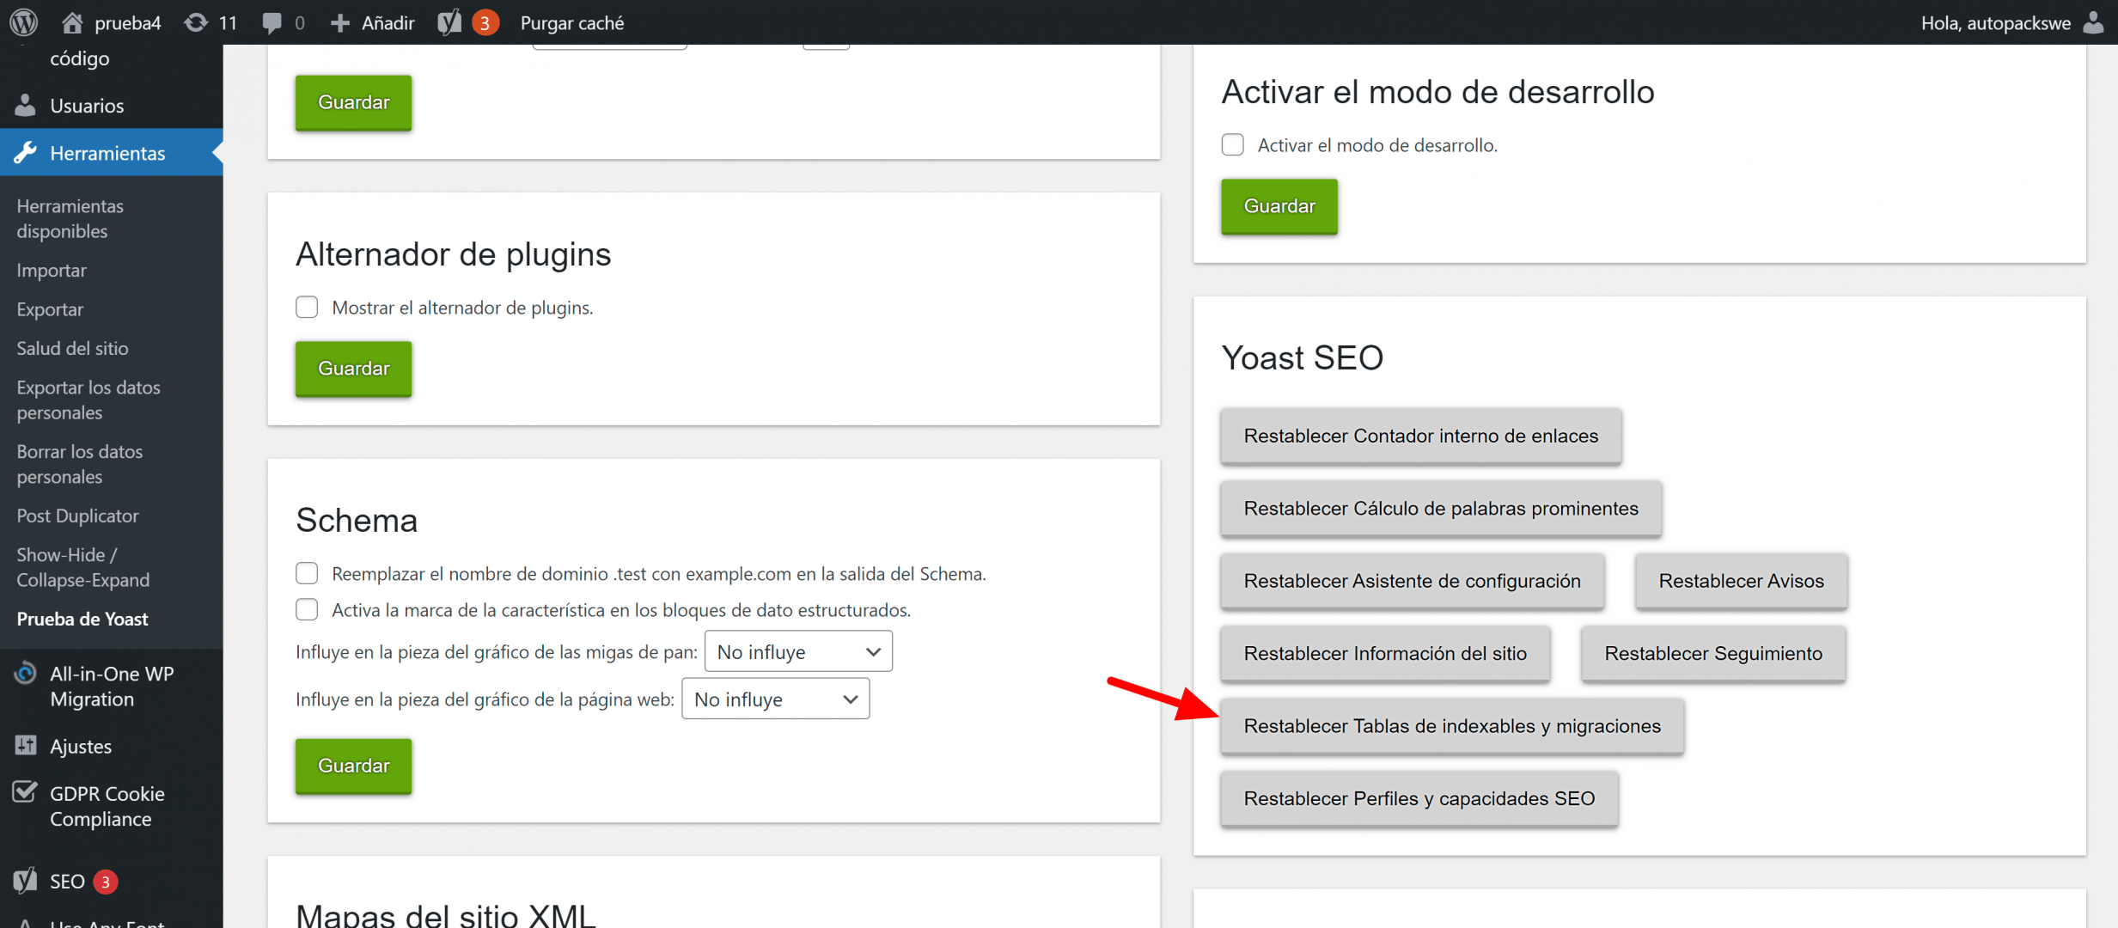
Task: Open updates via the refresh icon
Action: [196, 22]
